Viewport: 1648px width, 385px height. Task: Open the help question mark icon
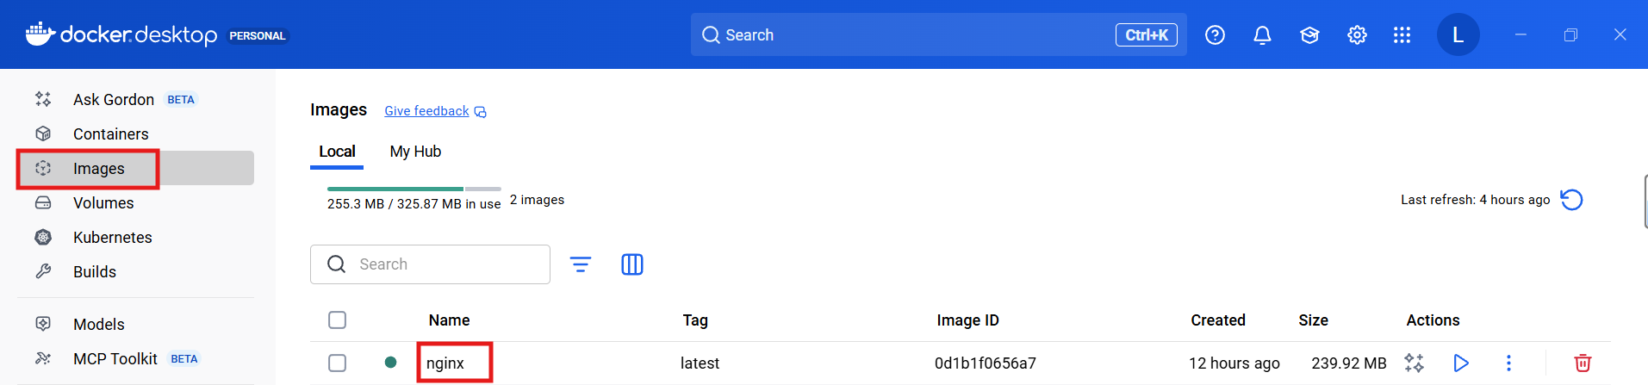click(1215, 35)
